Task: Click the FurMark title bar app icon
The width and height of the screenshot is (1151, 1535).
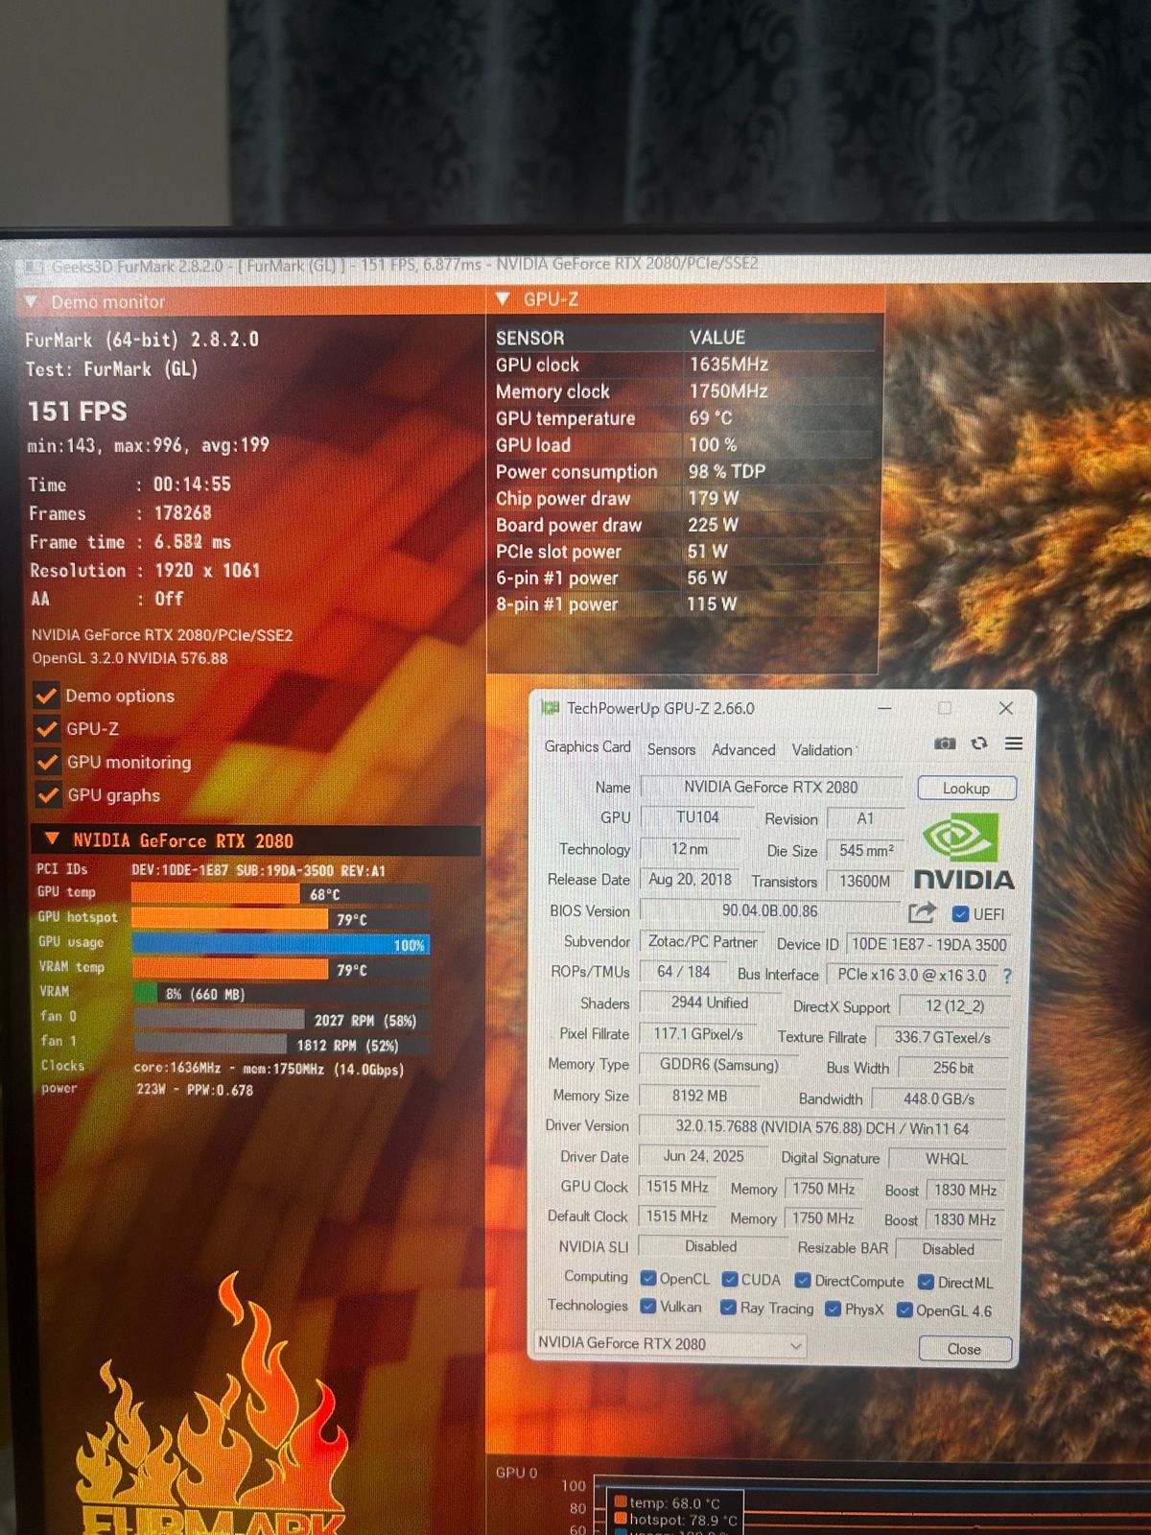Action: click(x=35, y=267)
